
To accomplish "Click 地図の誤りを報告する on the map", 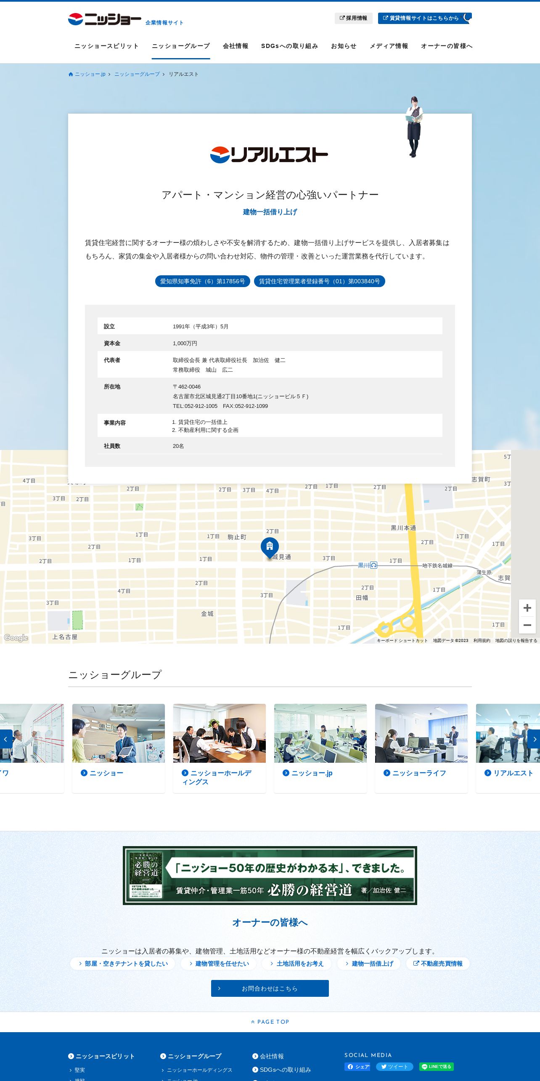I will pyautogui.click(x=516, y=641).
